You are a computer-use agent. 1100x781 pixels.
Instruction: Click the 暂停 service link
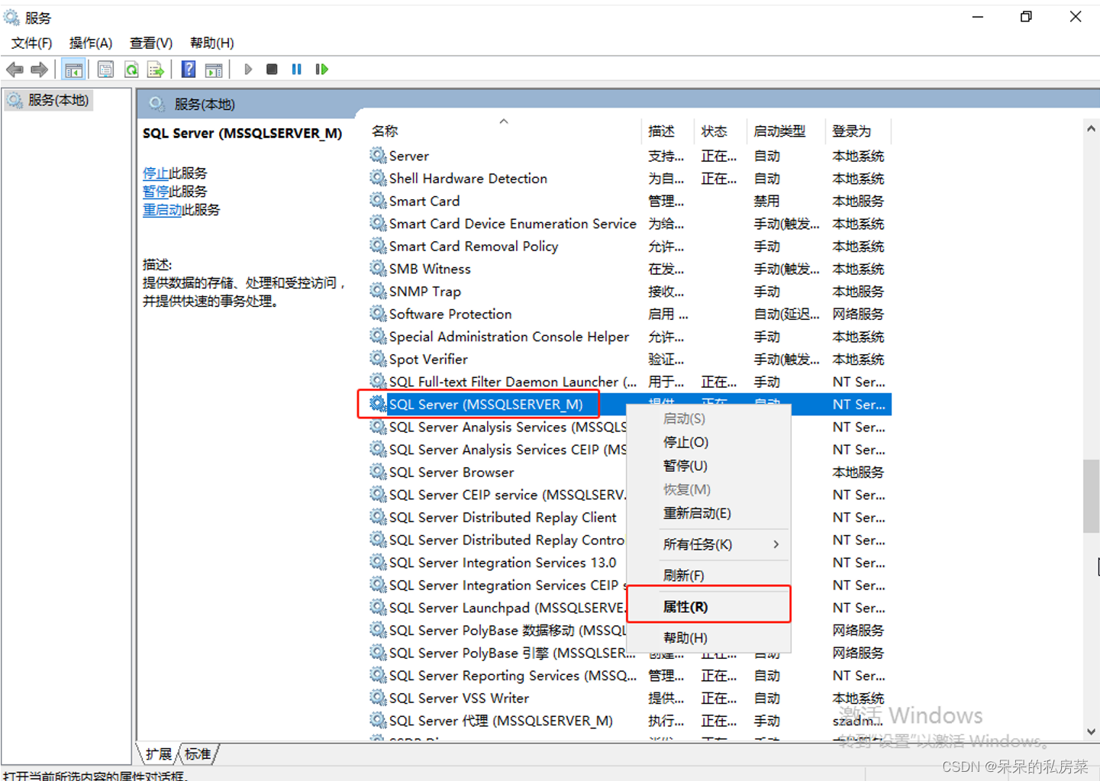coord(156,192)
